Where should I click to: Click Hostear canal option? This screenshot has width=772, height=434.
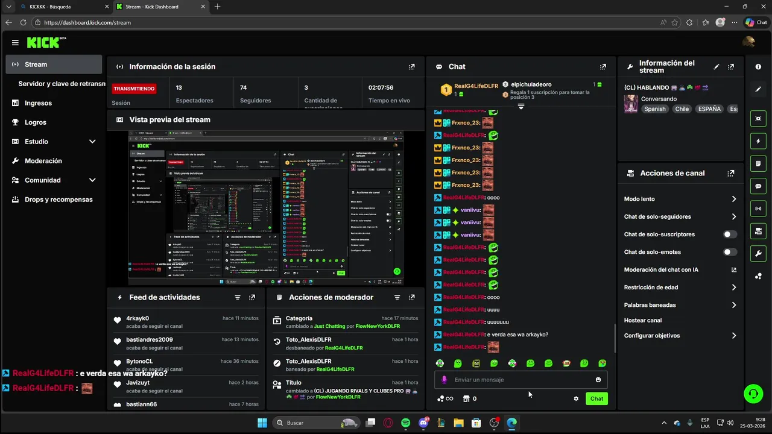[x=642, y=321]
